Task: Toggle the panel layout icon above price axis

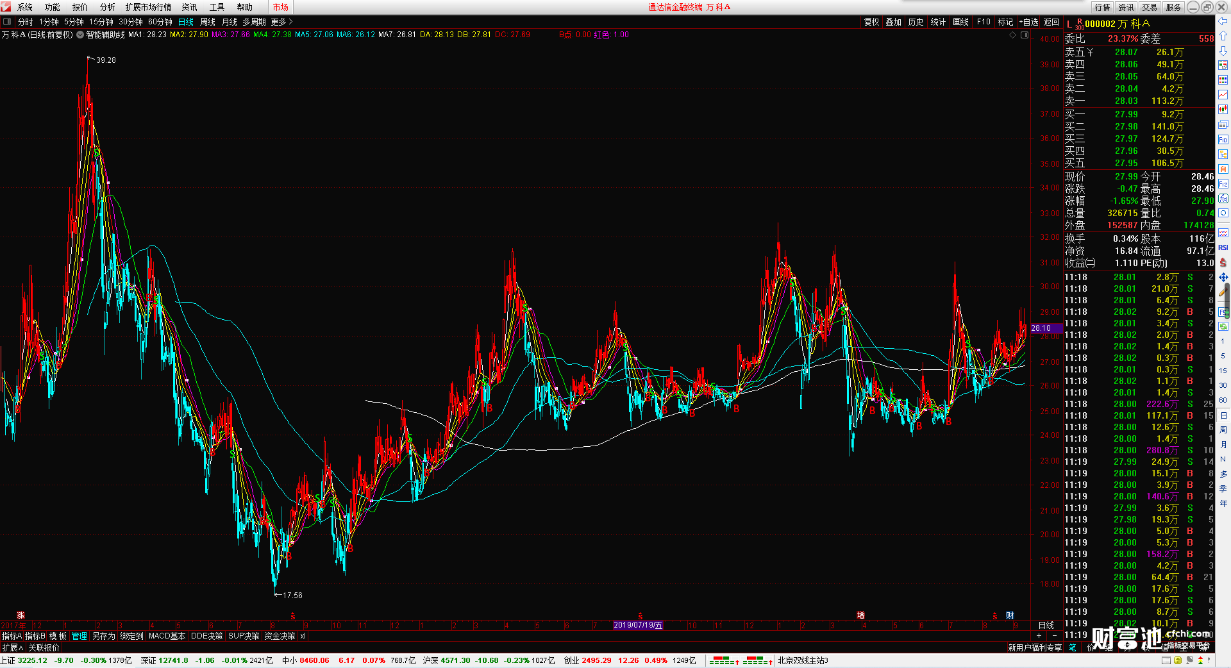Action: [1025, 35]
